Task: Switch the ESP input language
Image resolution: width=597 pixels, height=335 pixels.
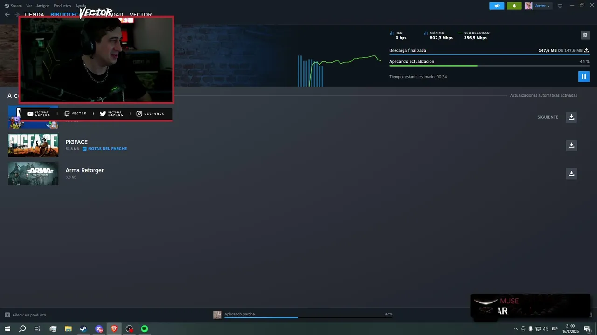Action: coord(555,329)
